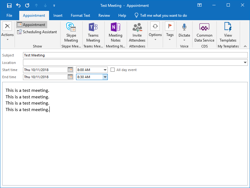Screen dimensions: 250x188
Task: Open the Location dropdown list
Action: [246, 63]
